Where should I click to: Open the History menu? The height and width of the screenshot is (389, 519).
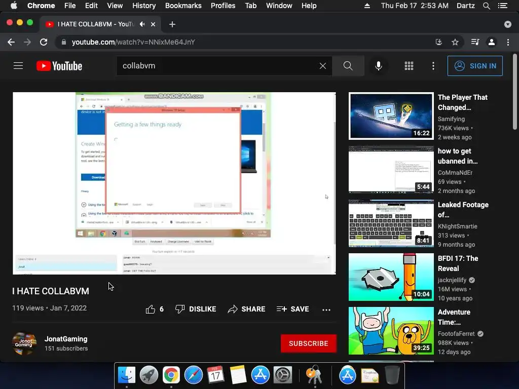click(144, 6)
